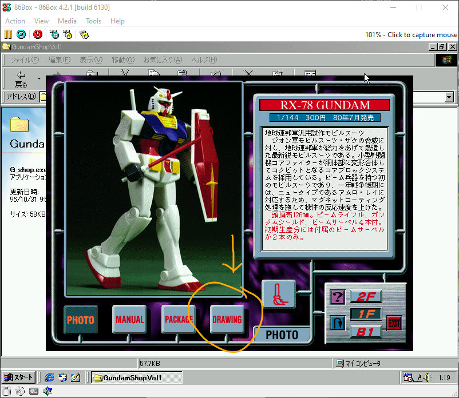Click the task scheduler tray icon
Viewport: 459px width, 398px height.
coord(408,377)
